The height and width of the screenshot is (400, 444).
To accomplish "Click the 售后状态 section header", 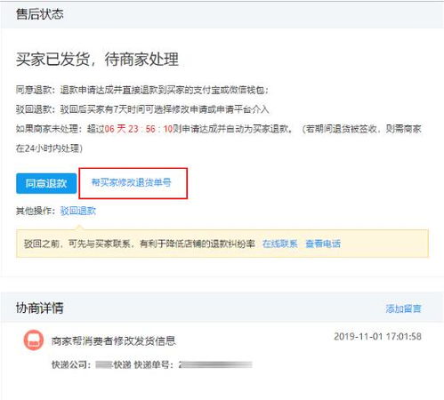I will tap(40, 14).
